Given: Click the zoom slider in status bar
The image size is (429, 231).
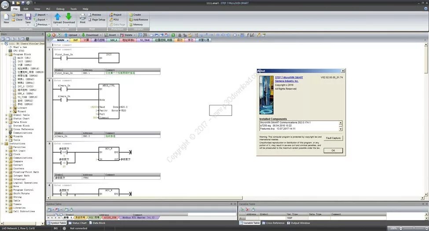Looking at the screenshot, I should pos(414,228).
